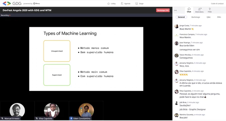
Task: Click Elisa Capololo's muted microphone icon
Action: 37,118
